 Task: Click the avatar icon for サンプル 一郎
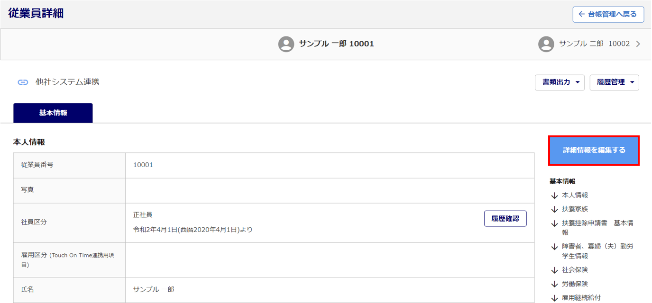[286, 44]
